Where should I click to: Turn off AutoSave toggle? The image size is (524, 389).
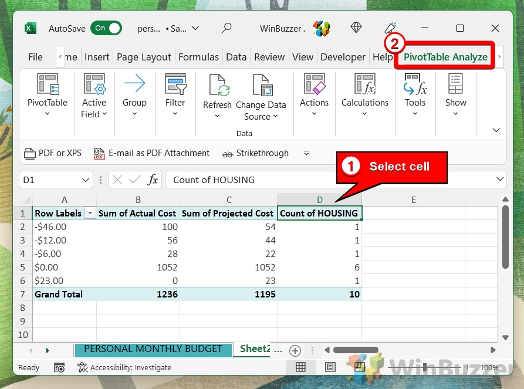(106, 28)
